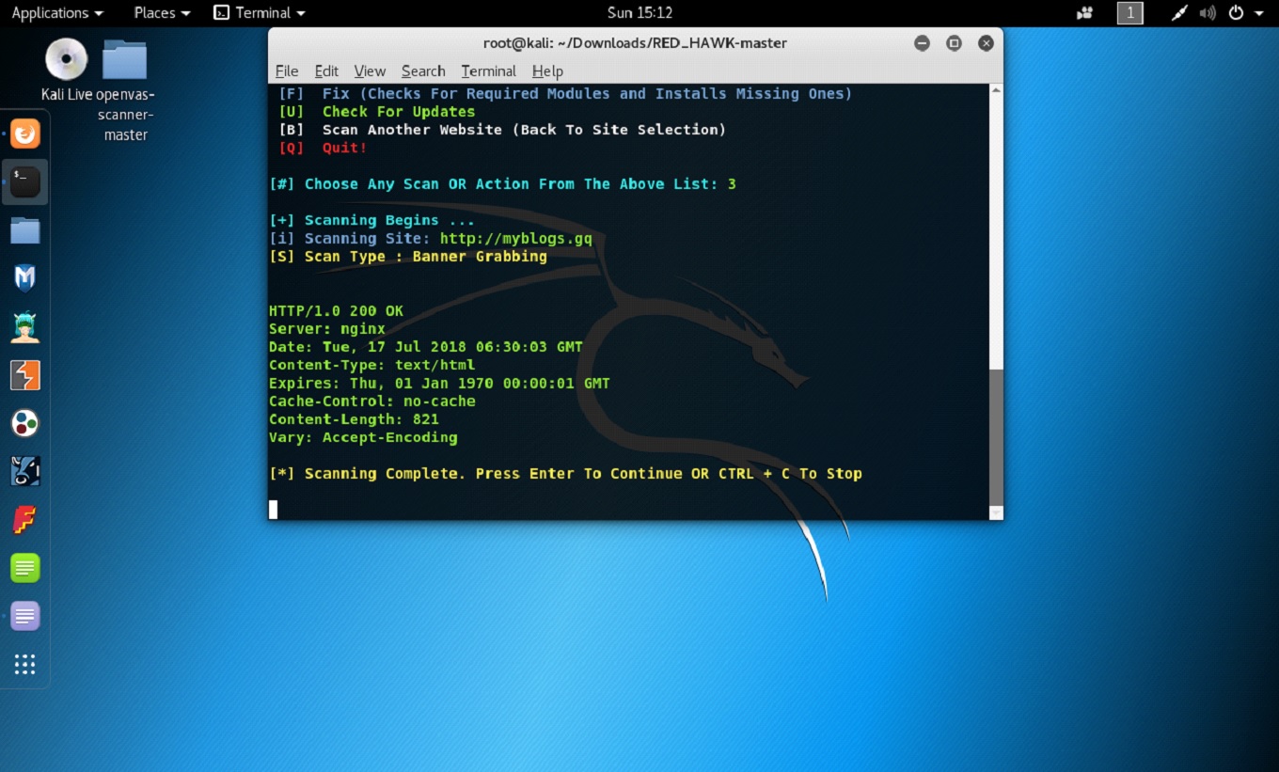The image size is (1279, 772).
Task: Click the 'Scan Type : Banner Grabbing' line
Action: (408, 257)
